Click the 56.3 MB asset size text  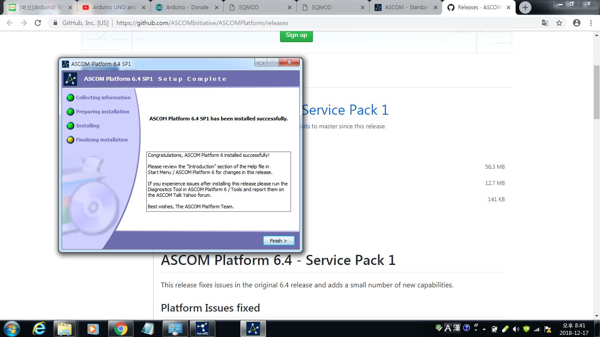pyautogui.click(x=495, y=167)
